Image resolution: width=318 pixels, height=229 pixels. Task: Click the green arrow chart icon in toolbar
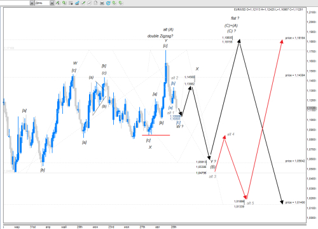(x=58, y=3)
